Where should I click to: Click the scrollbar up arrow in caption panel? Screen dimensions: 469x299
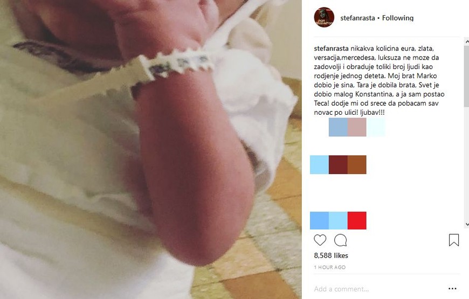coord(467,43)
